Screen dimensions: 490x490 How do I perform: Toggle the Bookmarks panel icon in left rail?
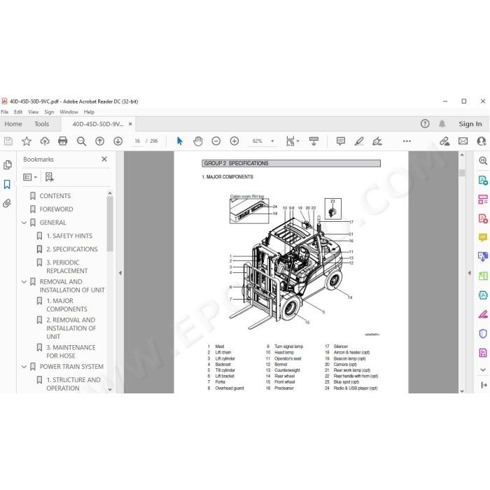point(7,184)
